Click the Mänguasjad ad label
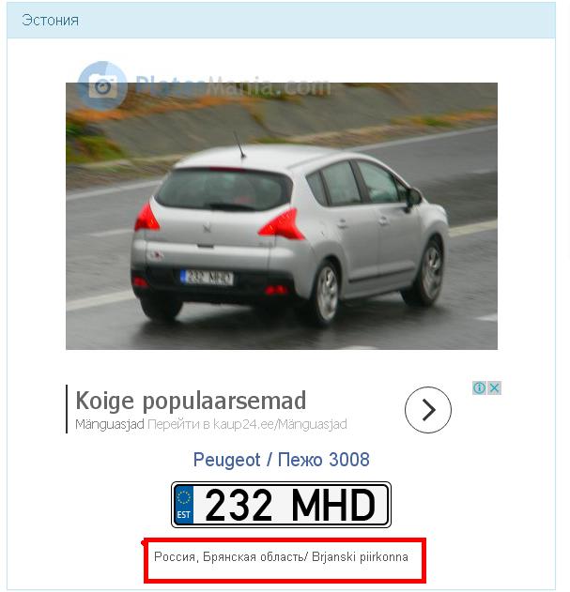The image size is (570, 592). [110, 424]
